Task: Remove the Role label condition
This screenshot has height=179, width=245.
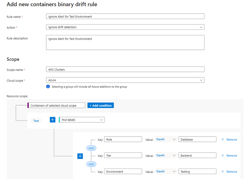Action: click(232, 139)
